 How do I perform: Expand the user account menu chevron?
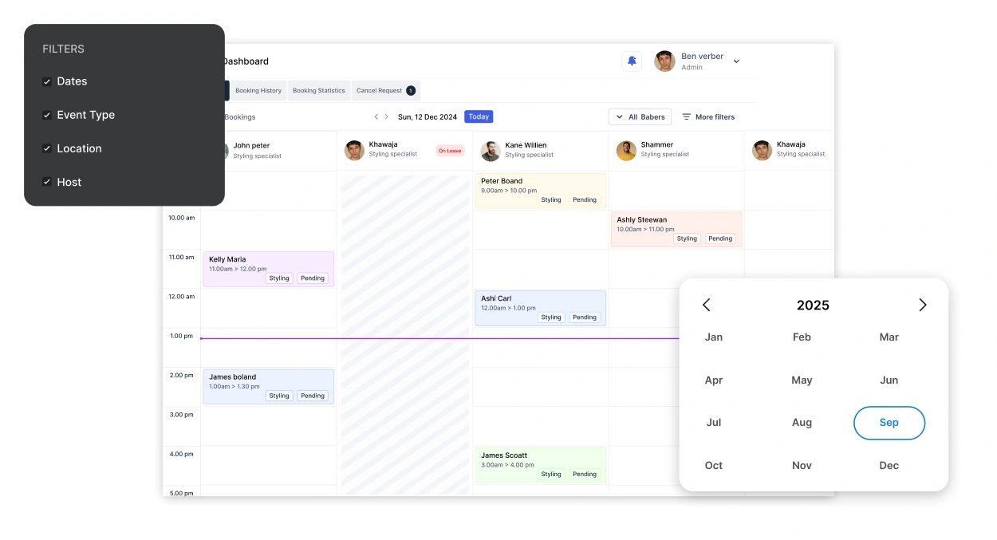pyautogui.click(x=736, y=61)
